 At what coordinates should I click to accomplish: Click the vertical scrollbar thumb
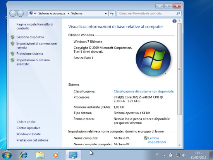pos(179,69)
